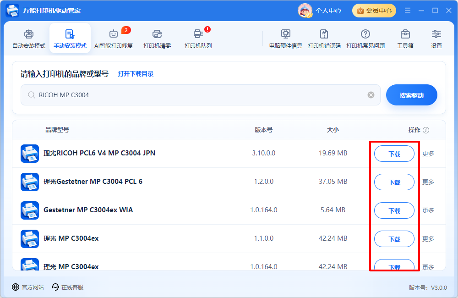Select the 手动安装模式 tab
This screenshot has width=458, height=298.
tap(70, 39)
